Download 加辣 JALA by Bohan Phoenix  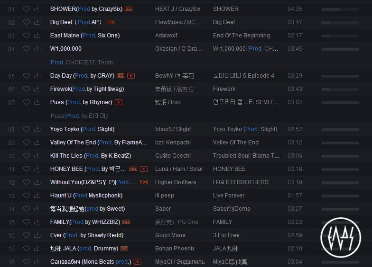point(37,248)
